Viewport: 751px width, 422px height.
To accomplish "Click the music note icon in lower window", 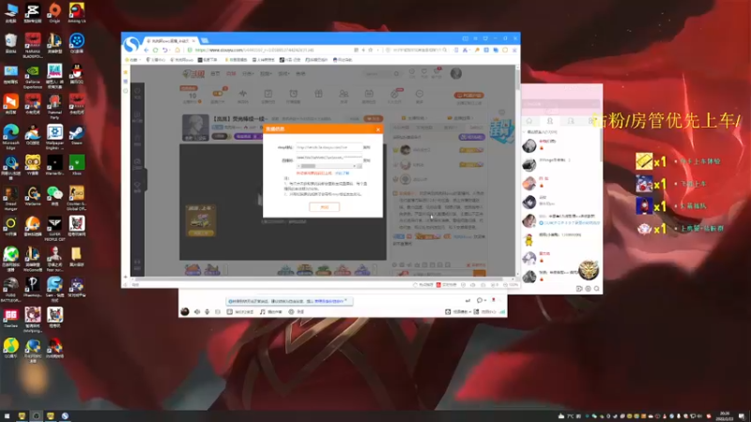I will pyautogui.click(x=262, y=312).
